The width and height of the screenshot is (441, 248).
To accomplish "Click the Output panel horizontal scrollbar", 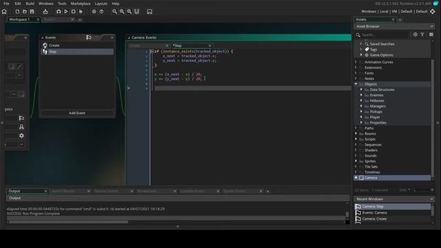I will click(68, 222).
